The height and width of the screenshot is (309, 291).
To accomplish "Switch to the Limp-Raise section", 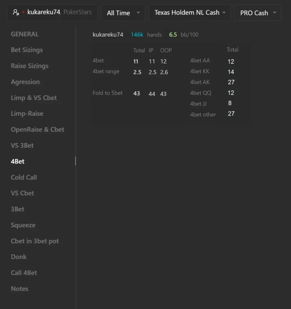I will coord(27,113).
